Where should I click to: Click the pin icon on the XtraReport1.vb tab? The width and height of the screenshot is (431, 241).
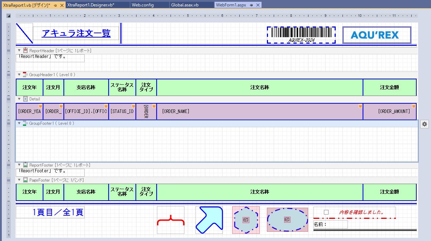click(55, 5)
